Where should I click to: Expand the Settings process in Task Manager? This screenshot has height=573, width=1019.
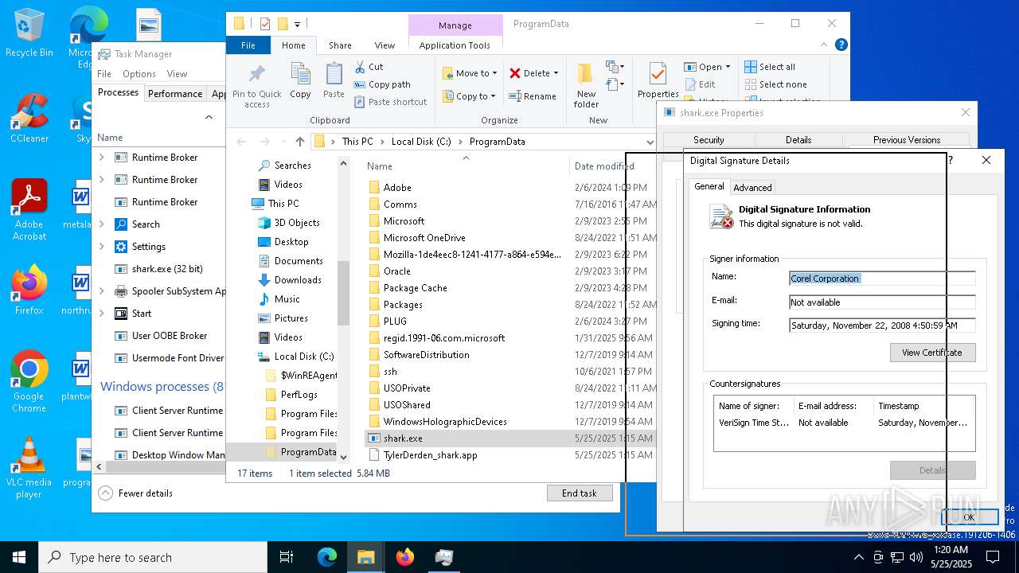point(102,247)
